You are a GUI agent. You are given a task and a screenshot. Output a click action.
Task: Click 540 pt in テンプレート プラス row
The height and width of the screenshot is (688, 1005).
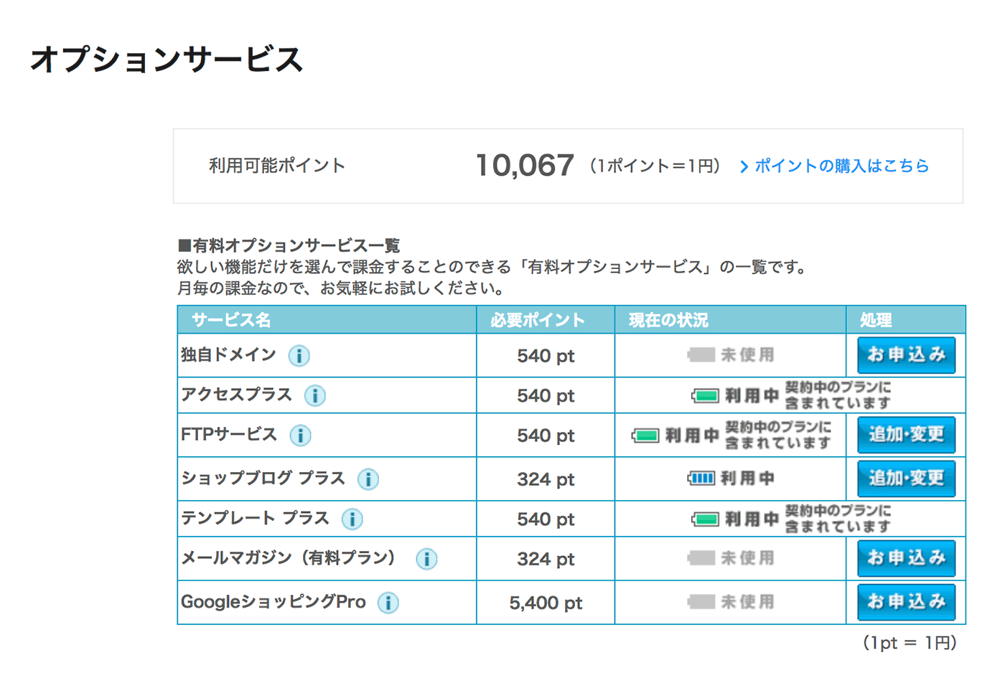tap(546, 519)
